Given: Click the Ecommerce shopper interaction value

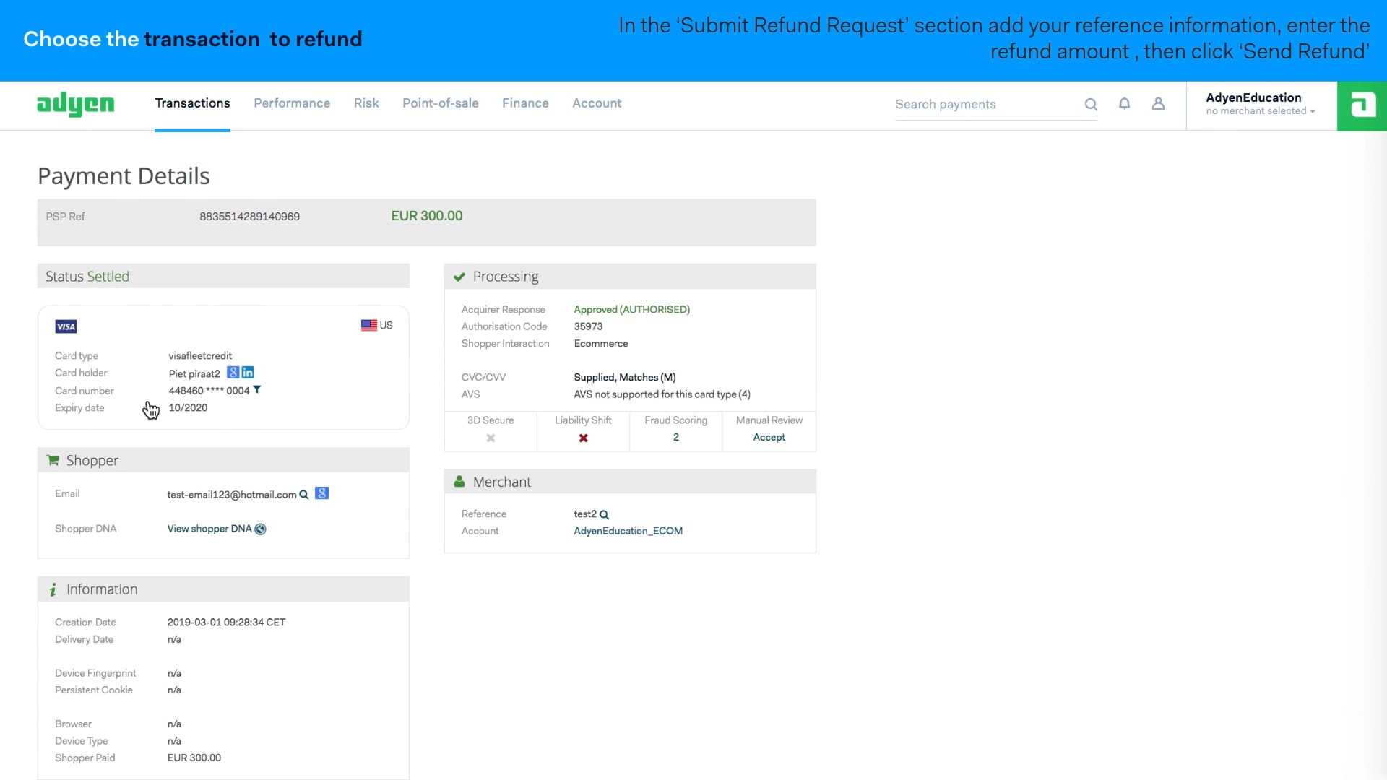Looking at the screenshot, I should [x=601, y=344].
